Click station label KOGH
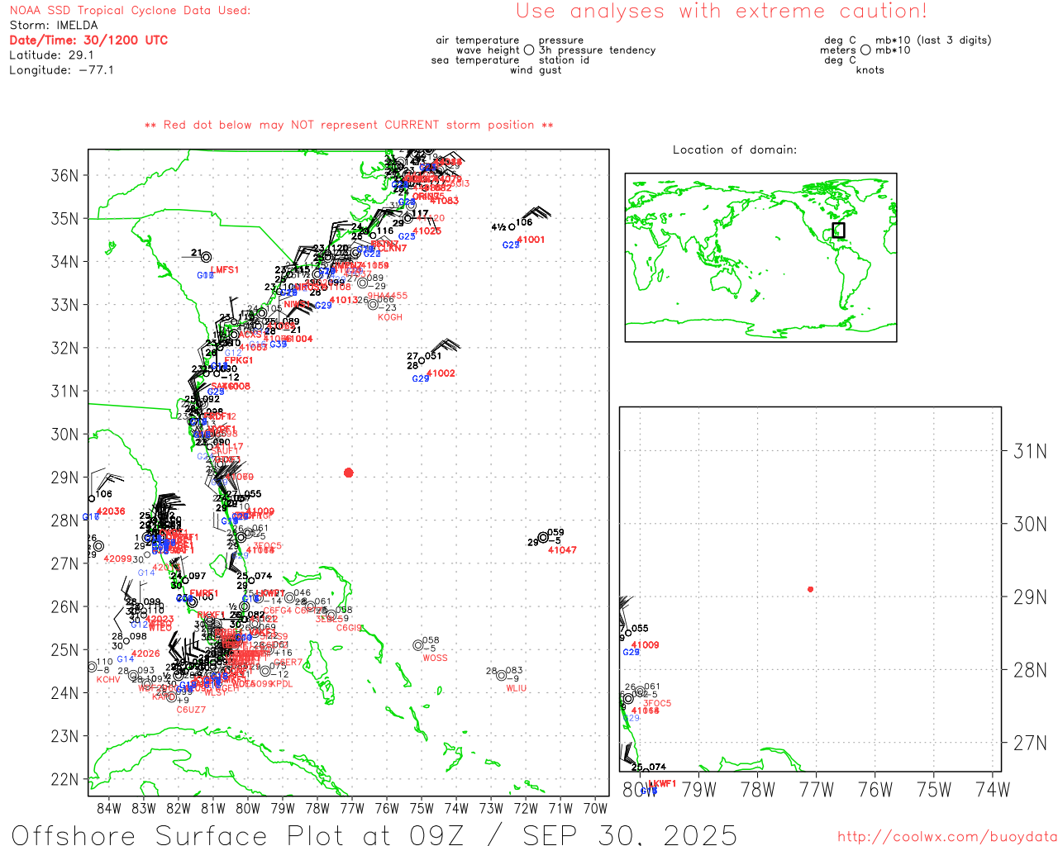Viewport: 1058px width, 846px height. click(390, 317)
